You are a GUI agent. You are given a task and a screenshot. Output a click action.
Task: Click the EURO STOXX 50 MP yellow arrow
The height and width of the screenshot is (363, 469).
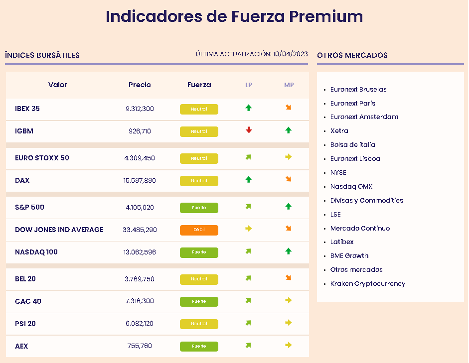288,157
